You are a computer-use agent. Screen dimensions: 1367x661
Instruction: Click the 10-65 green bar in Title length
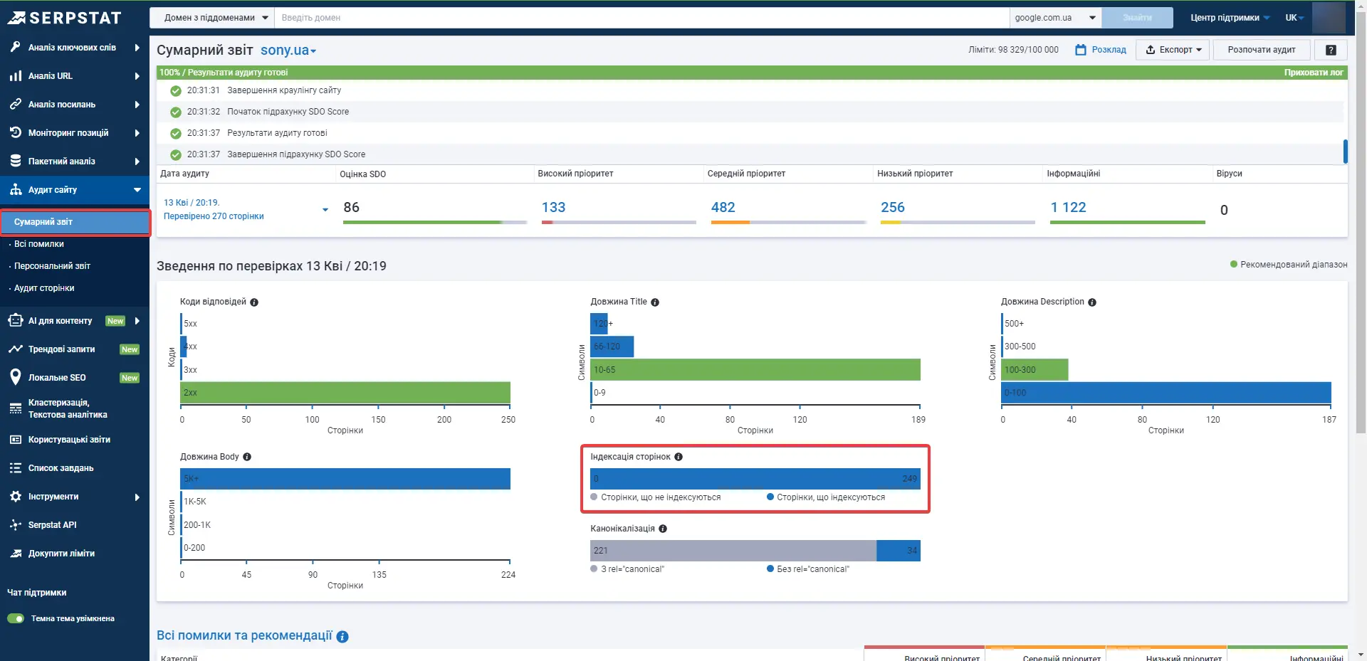[756, 370]
